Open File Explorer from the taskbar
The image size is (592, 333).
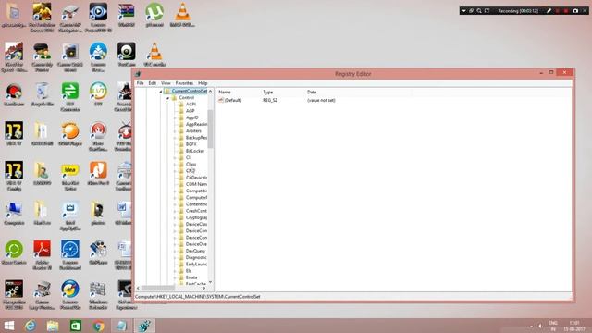[53, 326]
